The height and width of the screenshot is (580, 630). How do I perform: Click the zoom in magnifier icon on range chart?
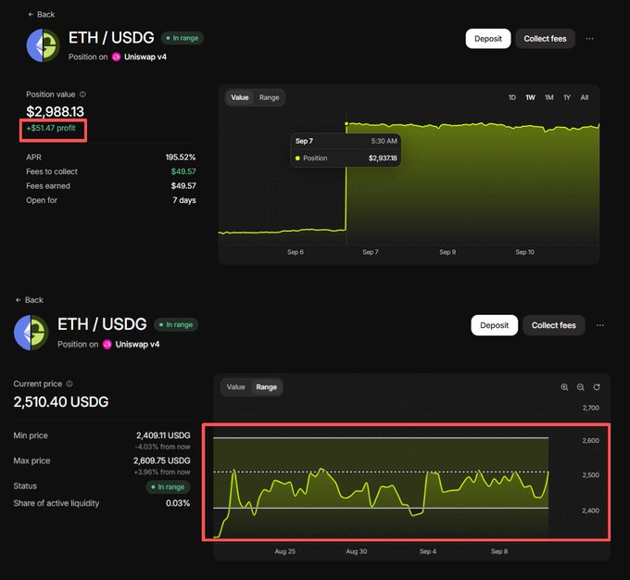[564, 387]
